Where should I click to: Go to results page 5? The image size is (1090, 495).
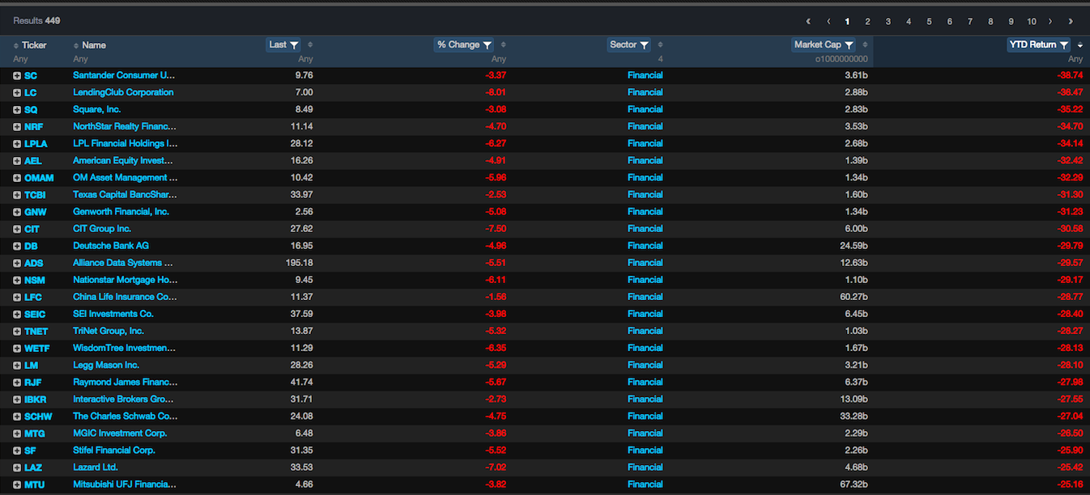pos(929,22)
